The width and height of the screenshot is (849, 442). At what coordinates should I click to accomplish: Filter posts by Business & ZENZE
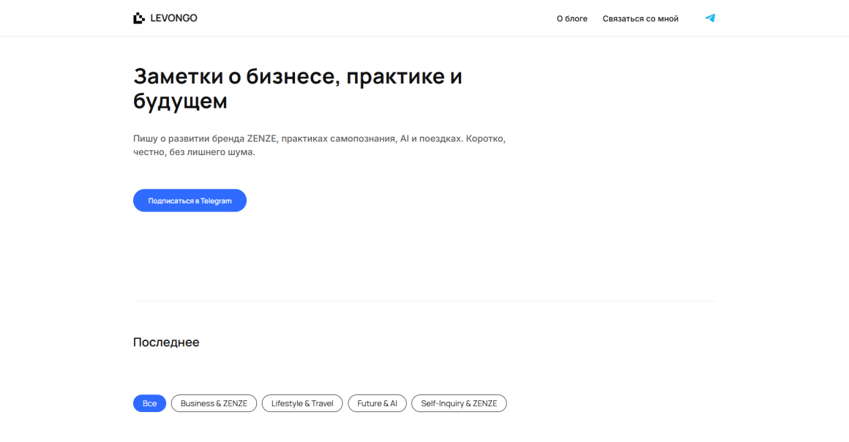point(214,403)
